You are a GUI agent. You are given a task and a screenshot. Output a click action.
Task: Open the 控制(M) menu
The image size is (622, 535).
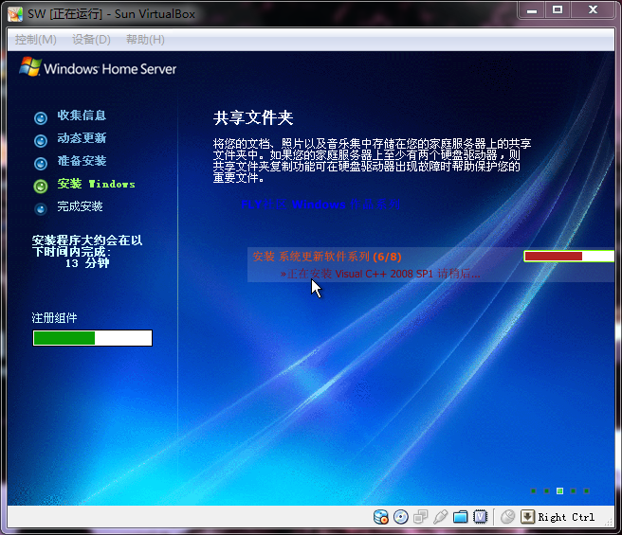click(x=36, y=40)
